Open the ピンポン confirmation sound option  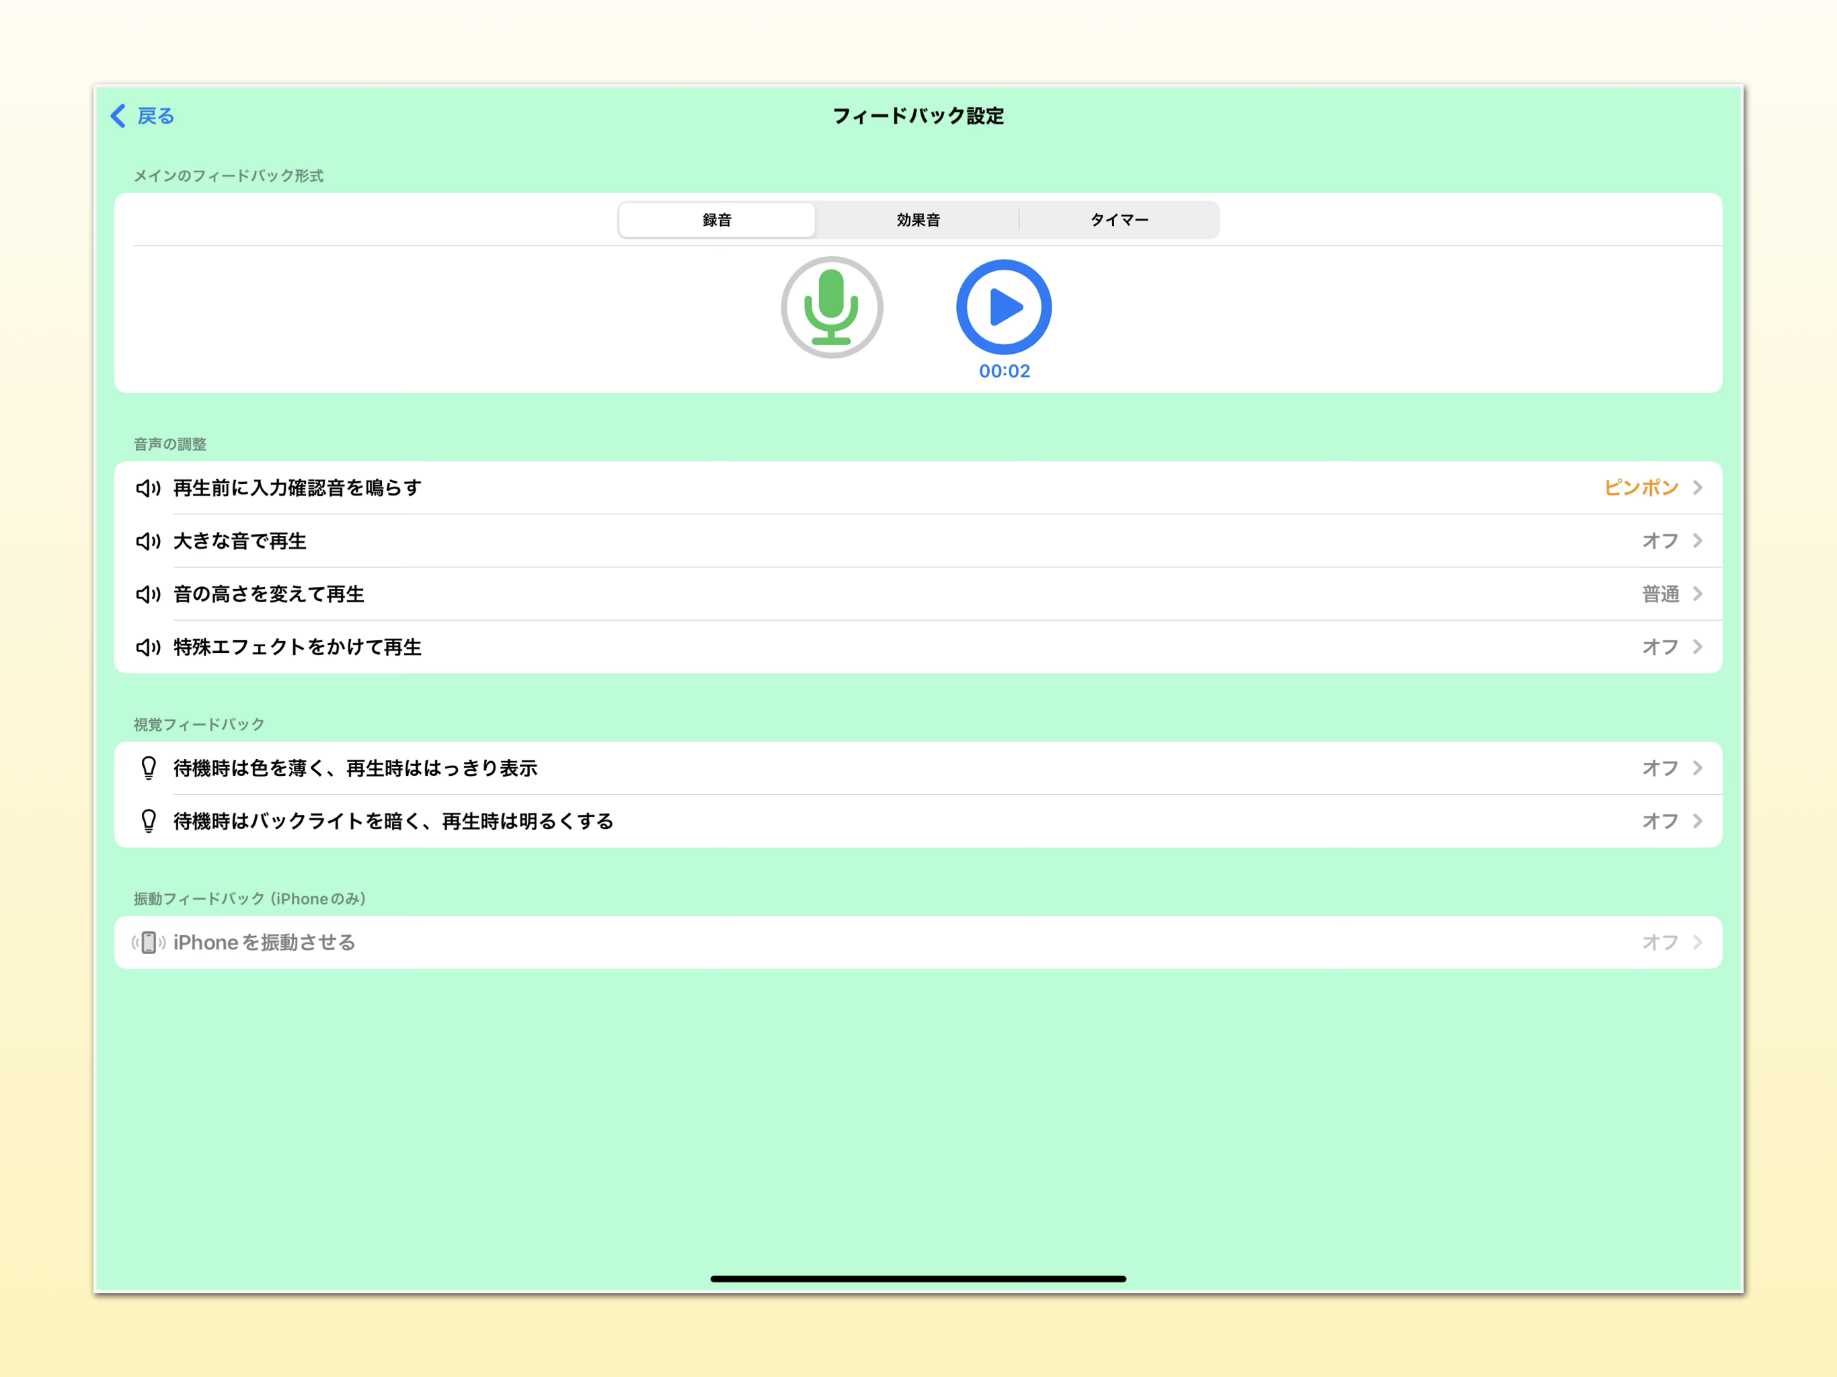(x=1641, y=488)
